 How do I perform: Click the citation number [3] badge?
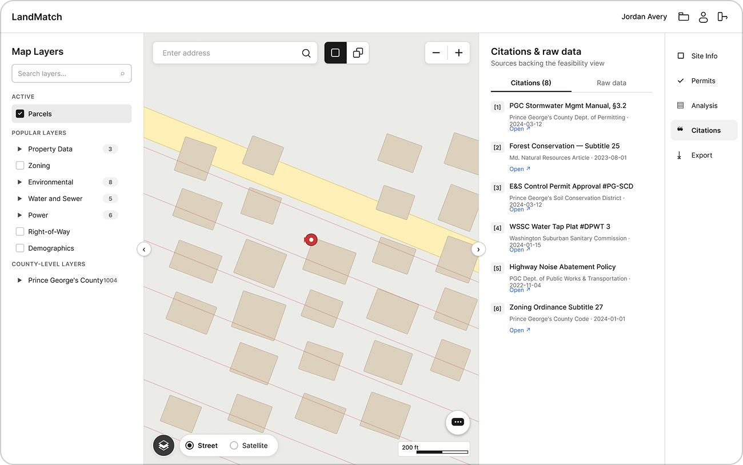pos(497,187)
